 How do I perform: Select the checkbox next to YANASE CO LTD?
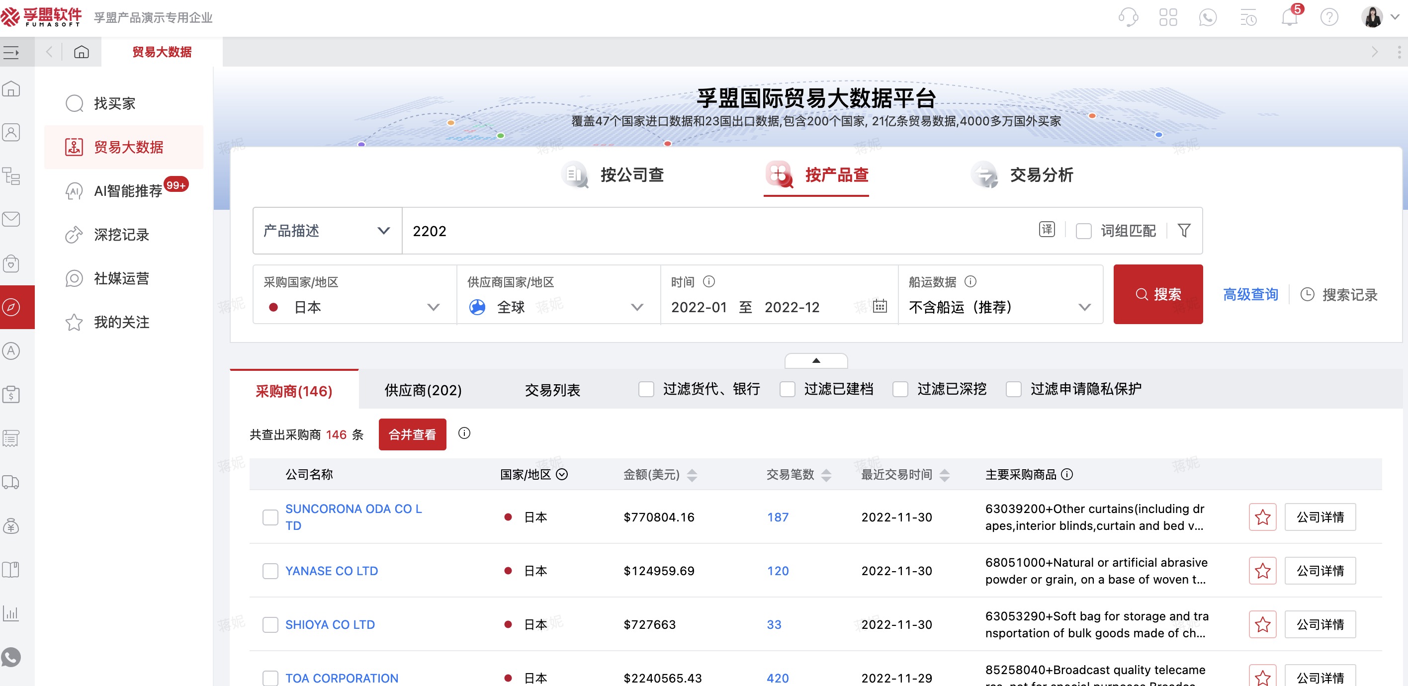[x=270, y=571]
